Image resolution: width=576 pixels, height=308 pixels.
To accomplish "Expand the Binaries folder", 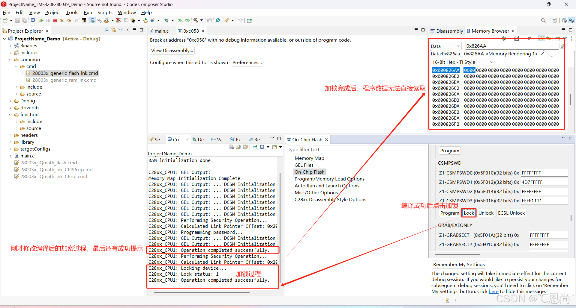I will pyautogui.click(x=10, y=46).
